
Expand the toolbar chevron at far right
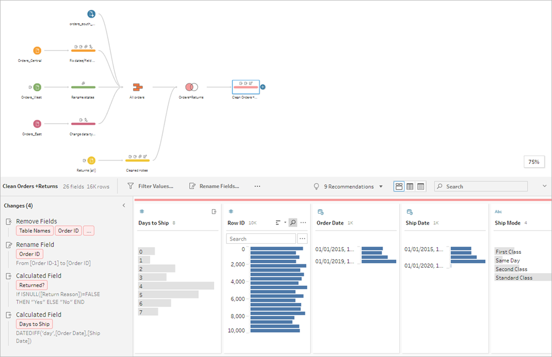tap(545, 186)
